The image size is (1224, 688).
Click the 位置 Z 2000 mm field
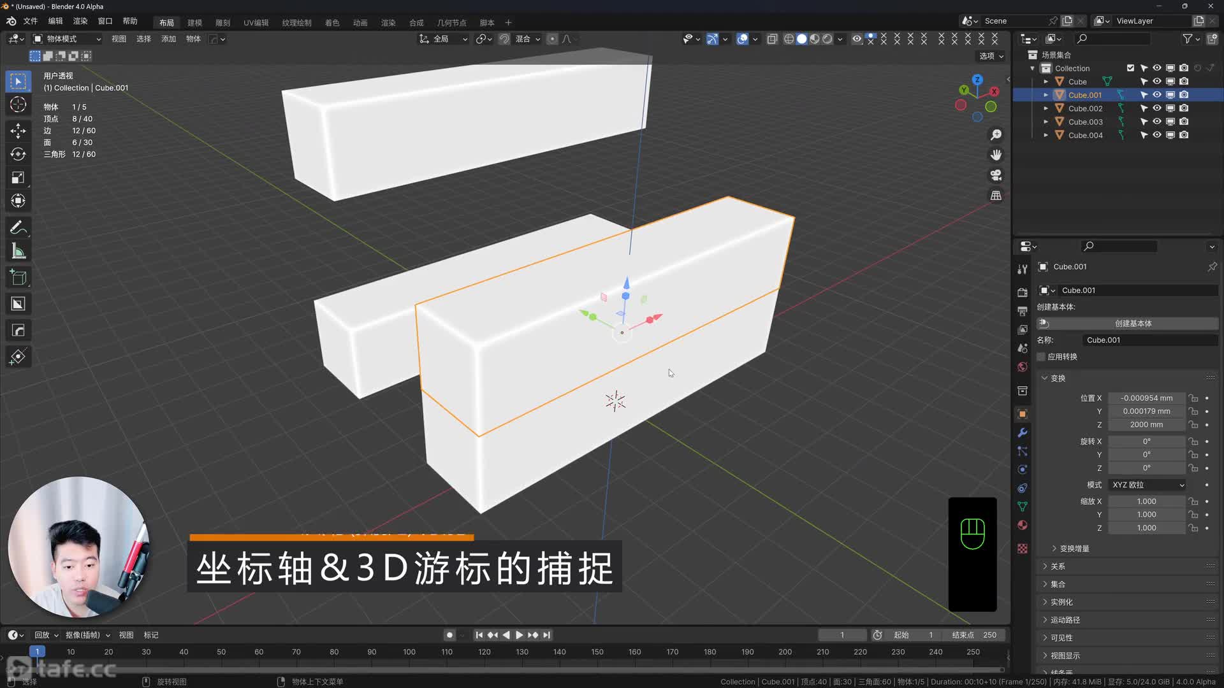click(x=1146, y=425)
